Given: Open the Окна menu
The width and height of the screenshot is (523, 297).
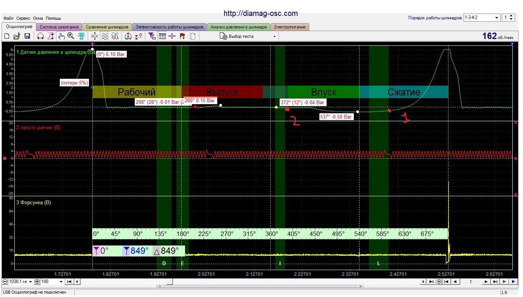Looking at the screenshot, I should pyautogui.click(x=38, y=18).
